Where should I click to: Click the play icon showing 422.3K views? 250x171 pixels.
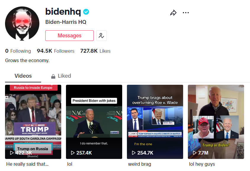pyautogui.click(x=12, y=153)
